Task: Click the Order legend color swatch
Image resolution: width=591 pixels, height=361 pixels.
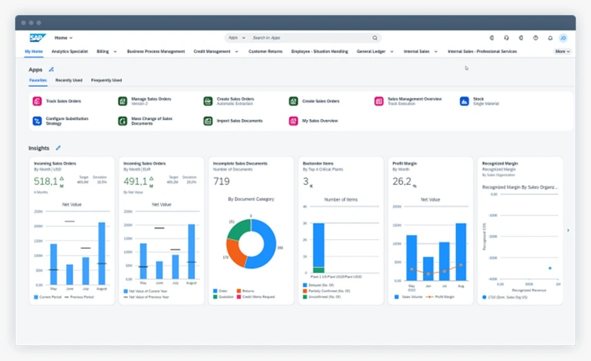Action: (216, 291)
